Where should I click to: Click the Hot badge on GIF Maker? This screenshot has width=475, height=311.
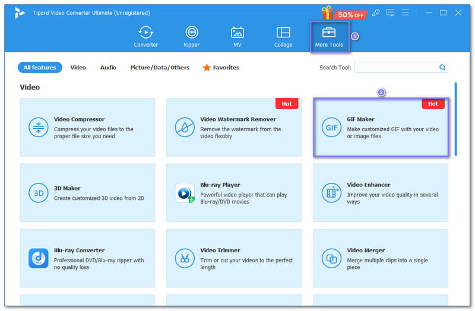(433, 104)
